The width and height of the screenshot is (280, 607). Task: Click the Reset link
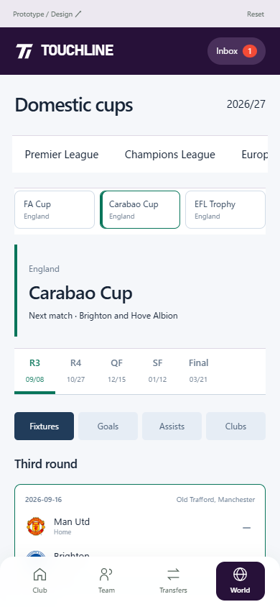(x=256, y=14)
